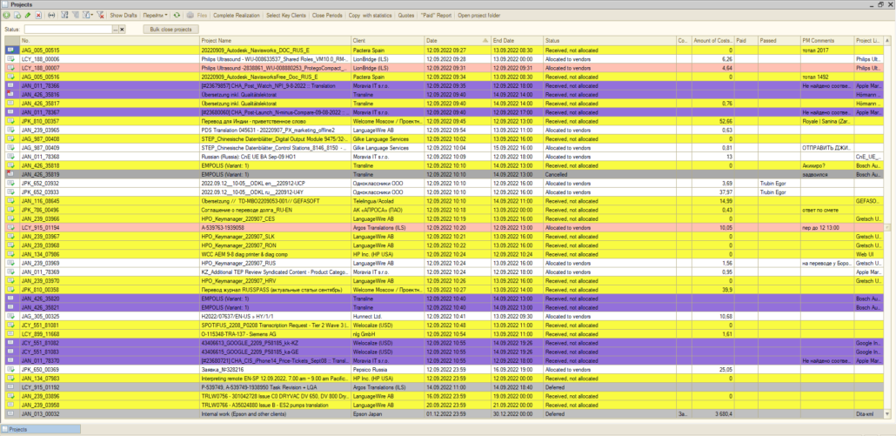
Task: Open the Status field selection ellipsis button
Action: [114, 30]
